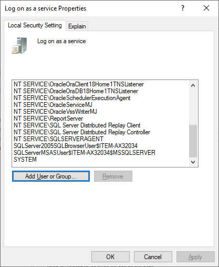Select SQLServer2005SQLBrowserUser$ITEM-AX32034 entry
Image resolution: width=219 pixels, height=267 pixels.
(76, 146)
